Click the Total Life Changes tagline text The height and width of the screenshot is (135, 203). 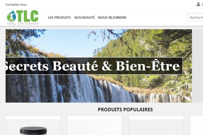[23, 24]
